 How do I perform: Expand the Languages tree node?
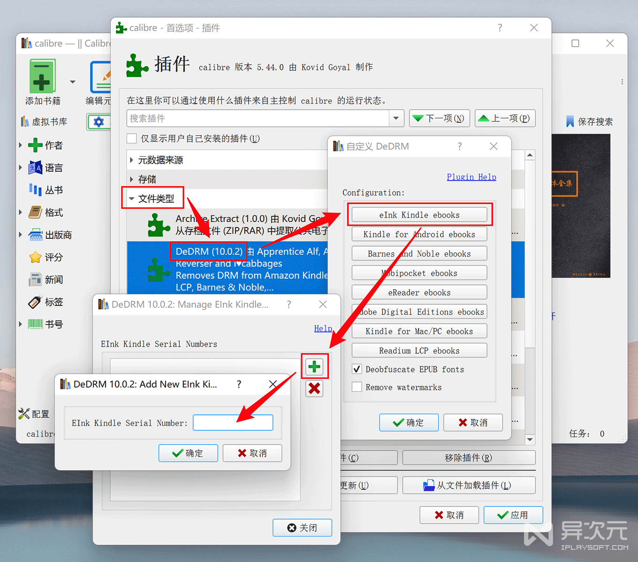point(21,167)
